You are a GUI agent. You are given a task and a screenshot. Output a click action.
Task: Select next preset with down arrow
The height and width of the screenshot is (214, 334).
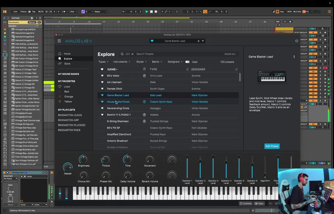(x=203, y=41)
